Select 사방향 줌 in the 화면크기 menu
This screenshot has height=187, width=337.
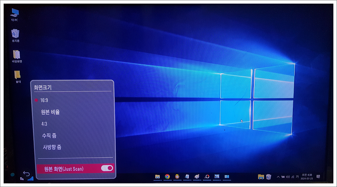(52, 147)
